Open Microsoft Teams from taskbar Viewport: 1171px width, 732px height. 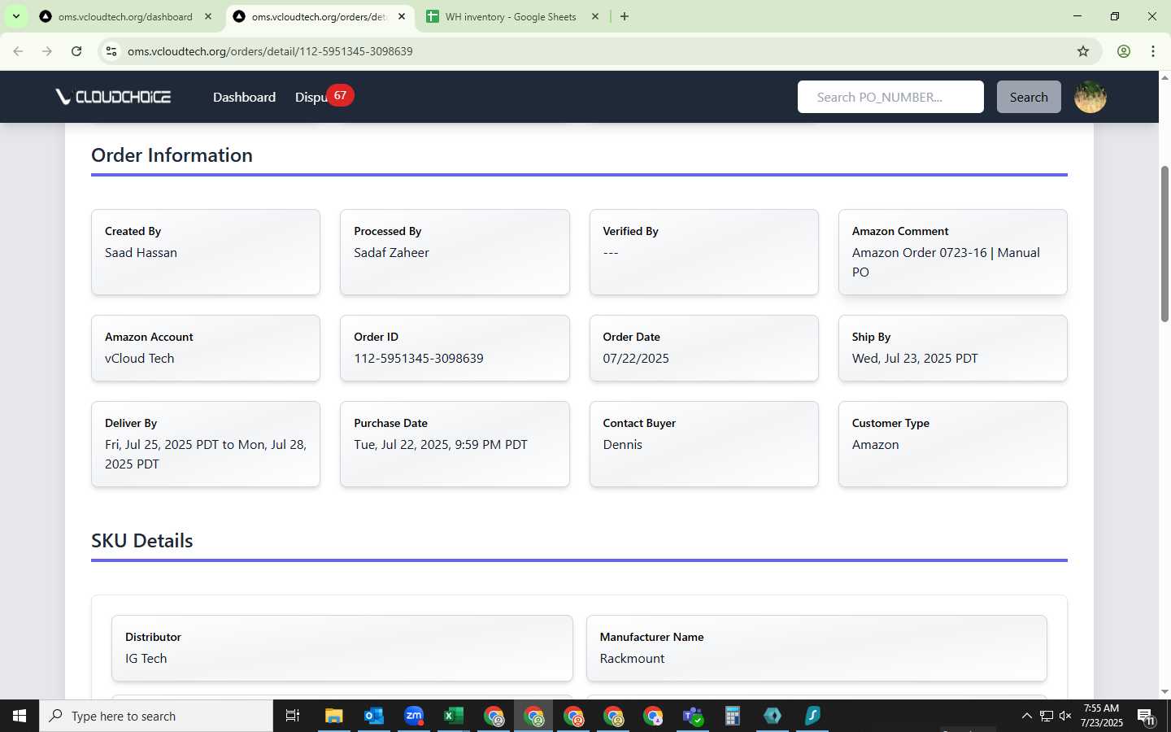(693, 716)
